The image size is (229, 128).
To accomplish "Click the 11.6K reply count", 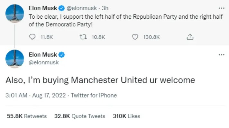I will (47, 37).
